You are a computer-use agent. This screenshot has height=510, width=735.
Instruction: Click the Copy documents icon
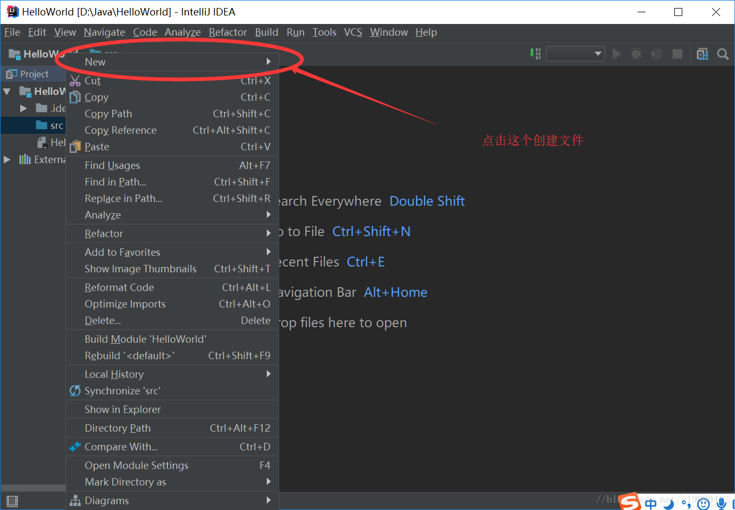pyautogui.click(x=75, y=97)
